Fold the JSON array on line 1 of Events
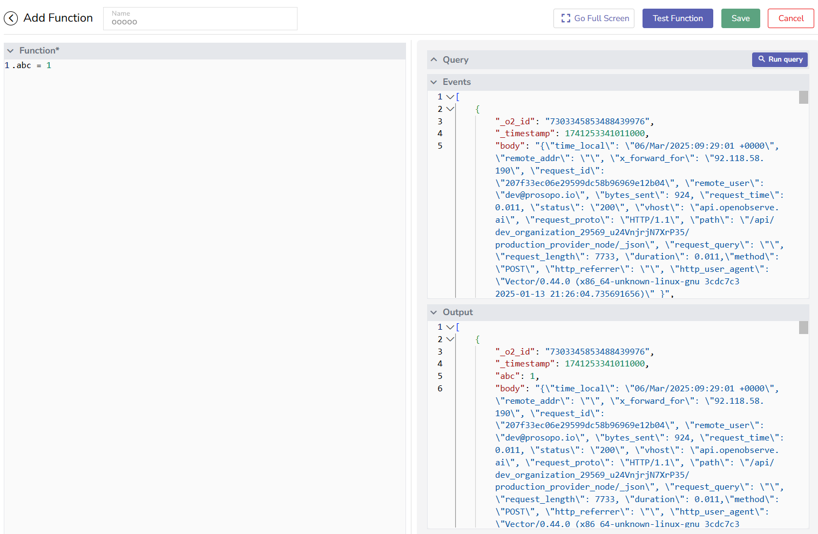This screenshot has width=818, height=534. (x=450, y=96)
